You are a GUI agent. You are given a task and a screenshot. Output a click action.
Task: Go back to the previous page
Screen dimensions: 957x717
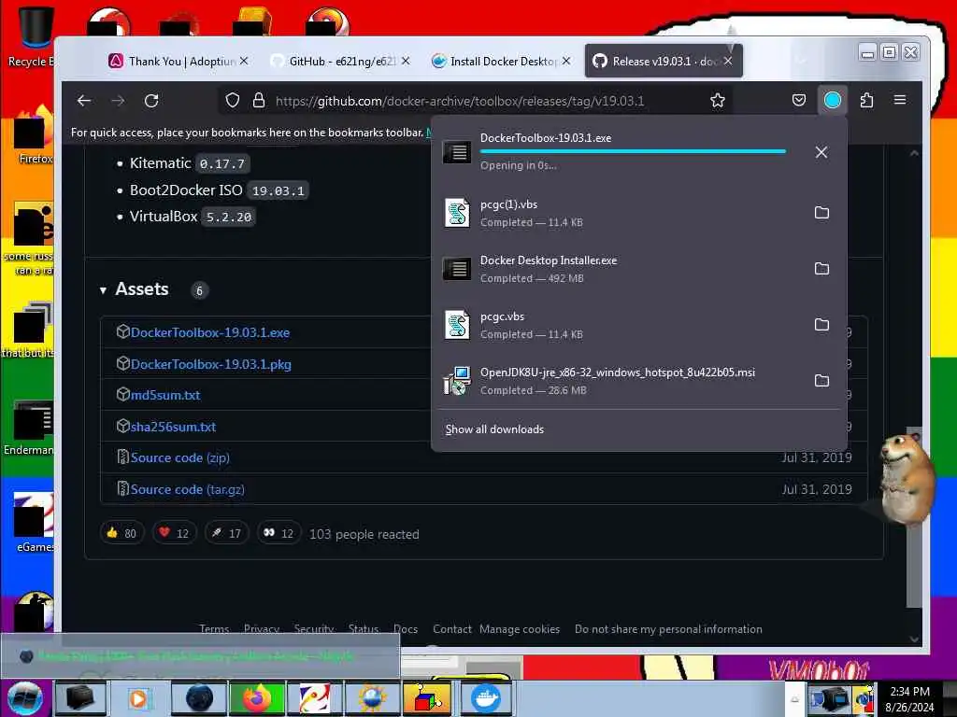pos(84,101)
